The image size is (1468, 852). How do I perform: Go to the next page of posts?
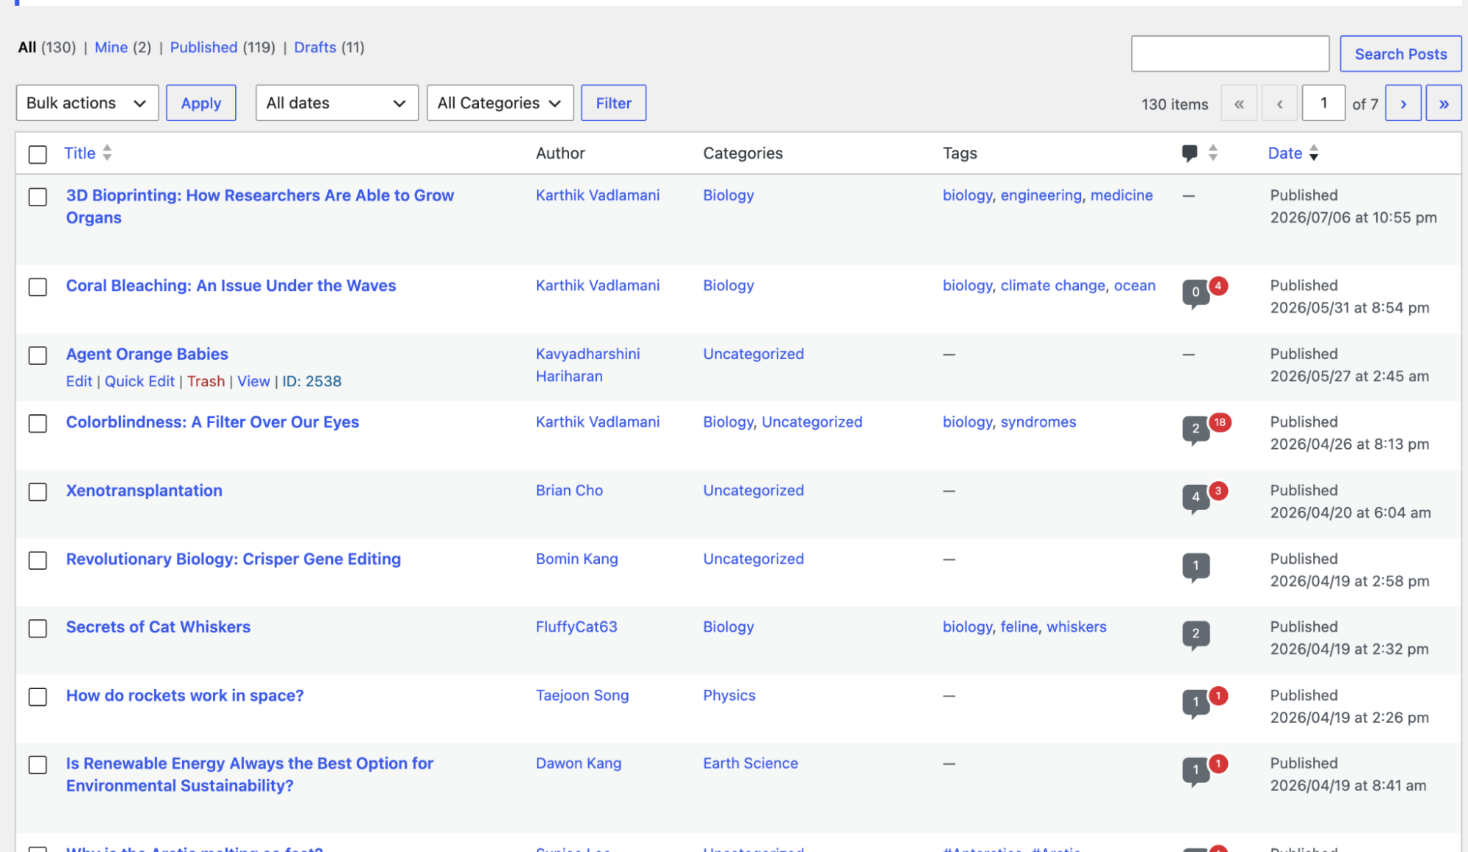coord(1403,103)
